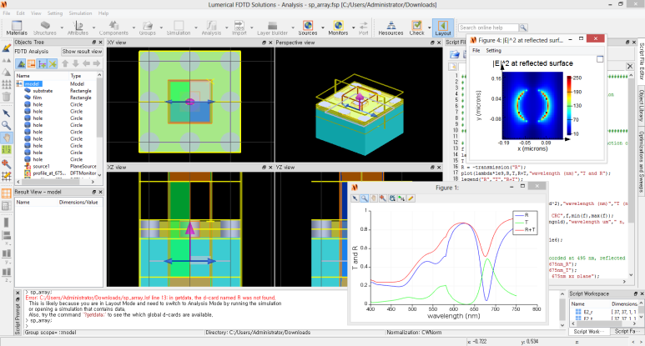Open the Materials database
This screenshot has height=346, width=645.
(x=17, y=28)
